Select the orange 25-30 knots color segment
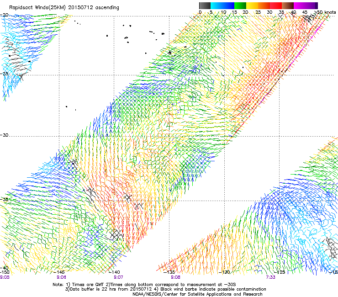Screen dimensions: 338x297 tap(264, 5)
